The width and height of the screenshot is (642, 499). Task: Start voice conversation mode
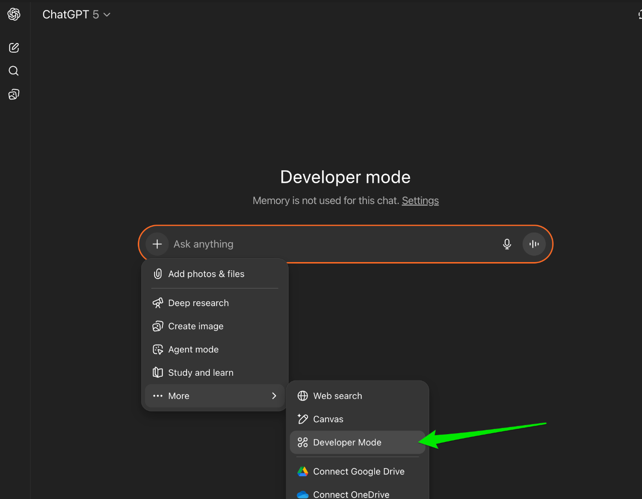point(534,244)
